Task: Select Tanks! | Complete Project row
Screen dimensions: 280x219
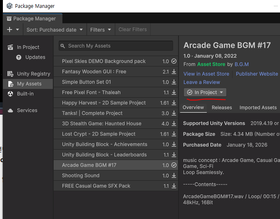Action: coord(116,113)
